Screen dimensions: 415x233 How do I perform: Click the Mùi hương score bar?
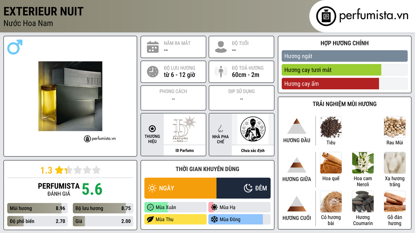point(38,208)
